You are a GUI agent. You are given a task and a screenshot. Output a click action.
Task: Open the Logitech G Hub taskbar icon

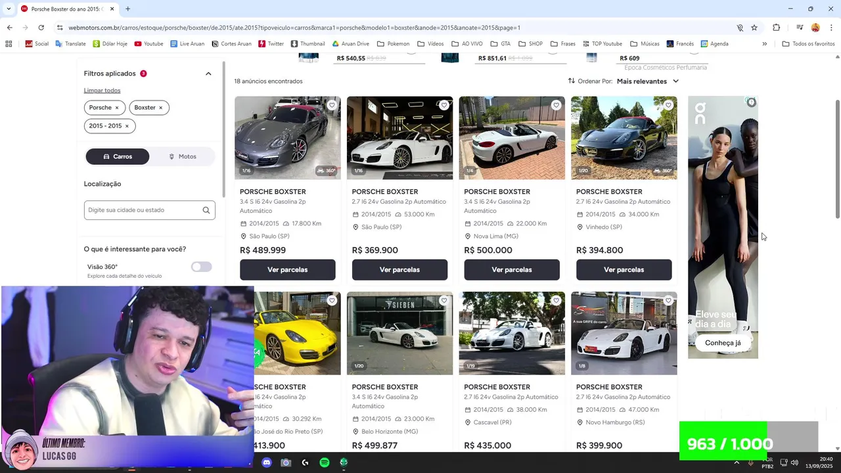click(305, 462)
